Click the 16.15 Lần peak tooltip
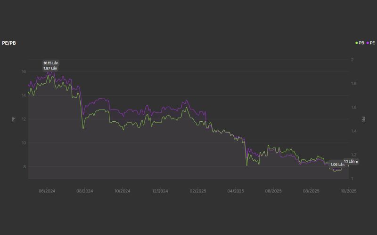The height and width of the screenshot is (235, 377). pyautogui.click(x=51, y=63)
